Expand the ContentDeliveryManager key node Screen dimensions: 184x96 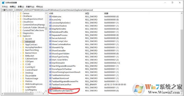[18, 25]
